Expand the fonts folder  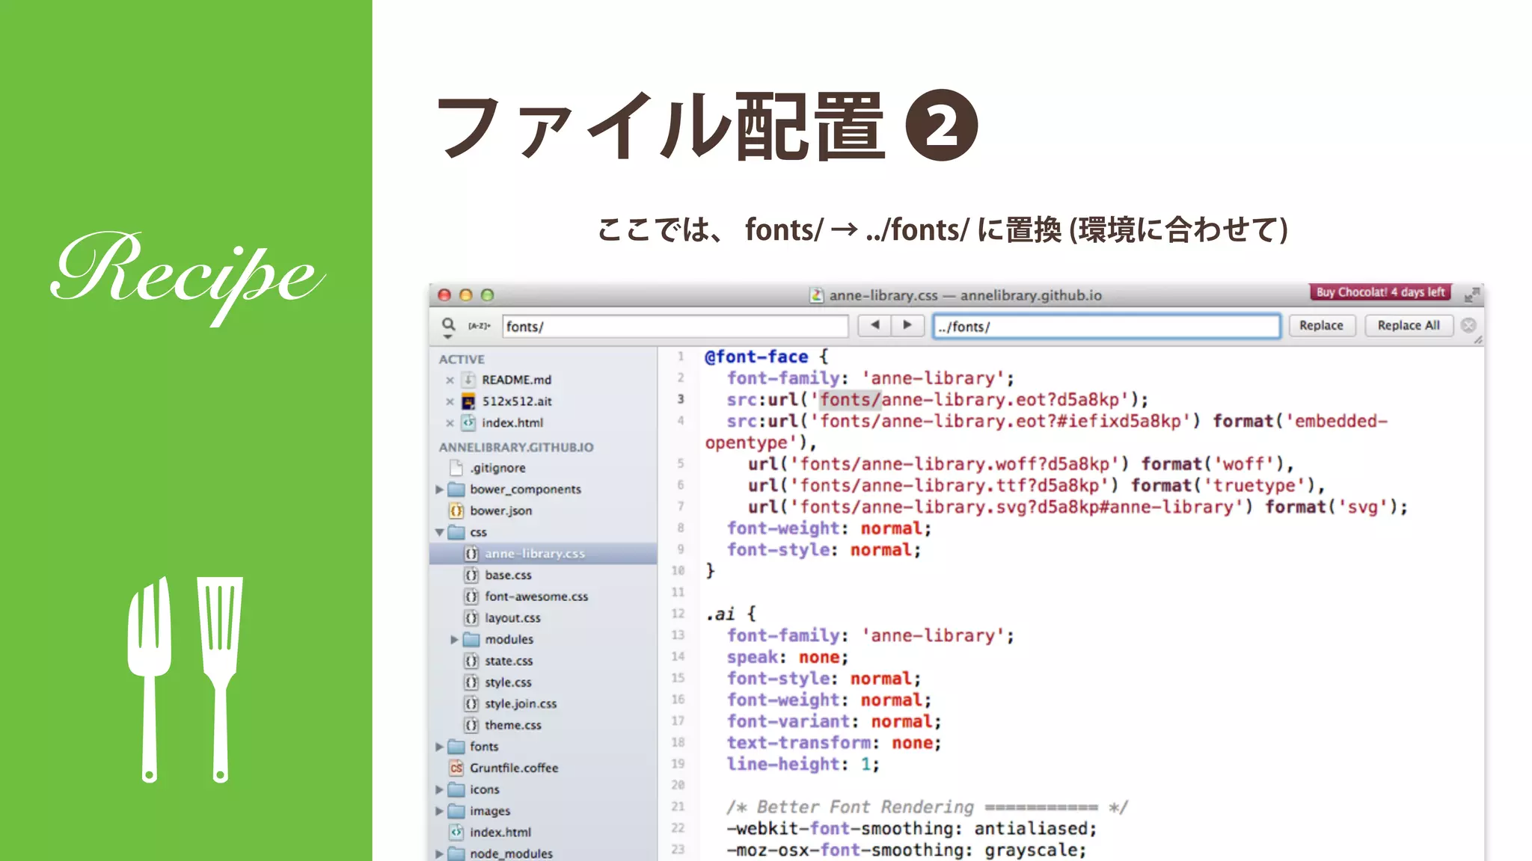[x=440, y=747]
